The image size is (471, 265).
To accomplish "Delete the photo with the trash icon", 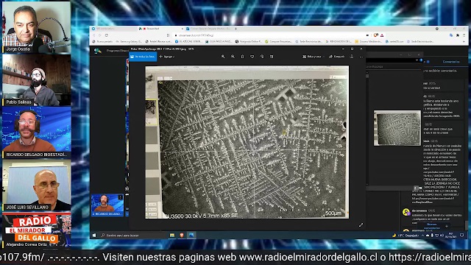I will pyautogui.click(x=242, y=57).
